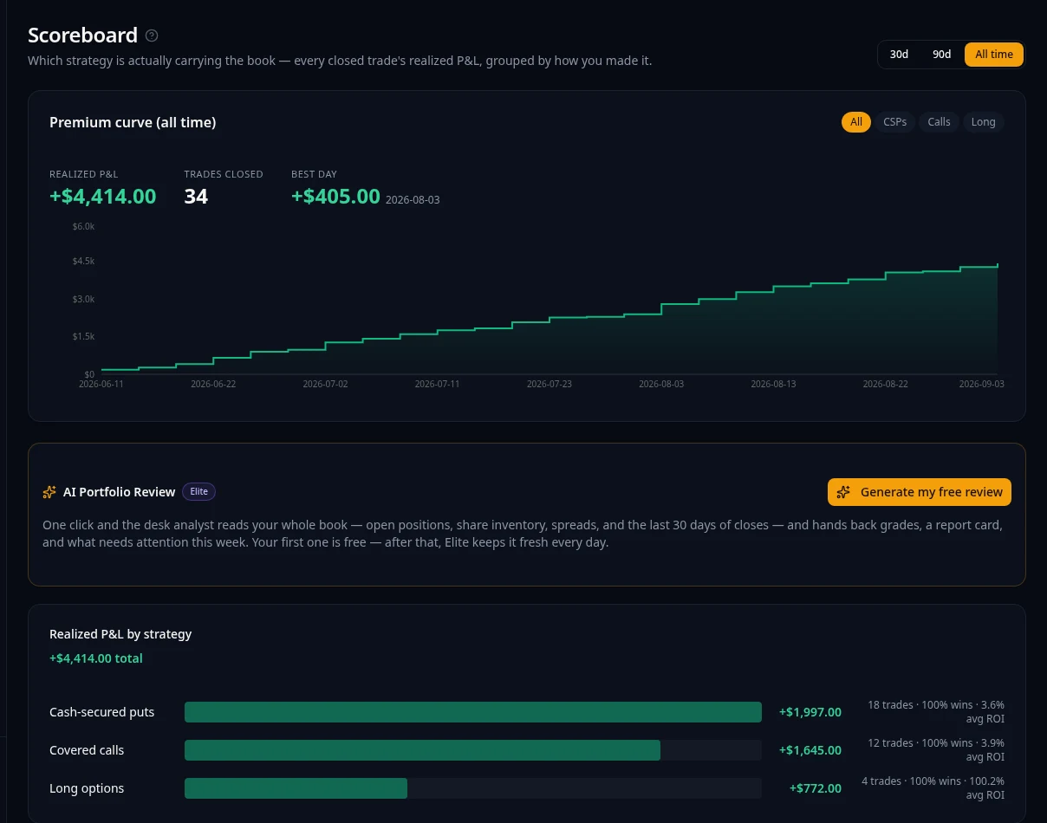
Task: Click Generate my free review button
Action: point(920,492)
